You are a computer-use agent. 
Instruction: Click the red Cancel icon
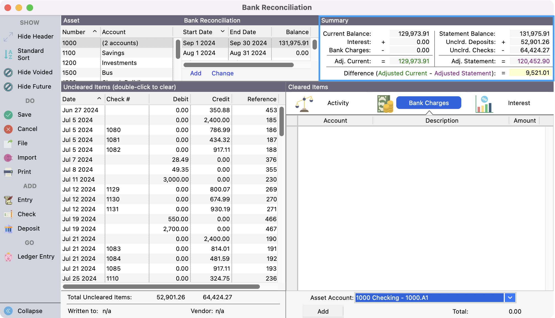click(x=8, y=129)
